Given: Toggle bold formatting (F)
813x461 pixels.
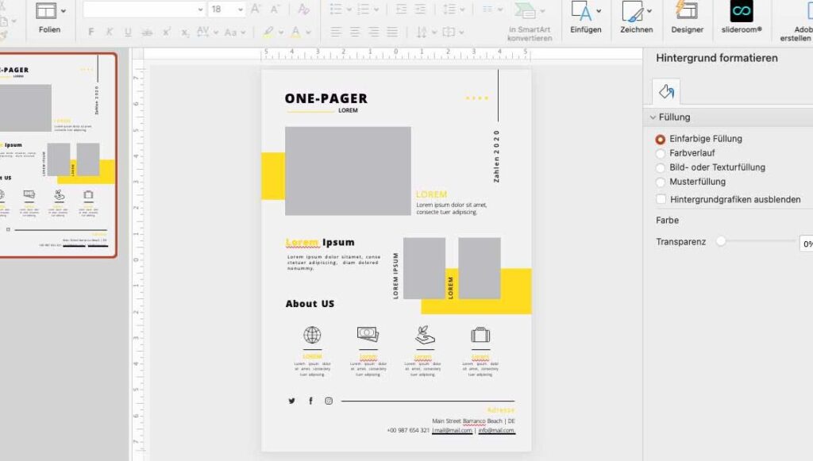Looking at the screenshot, I should (x=91, y=33).
